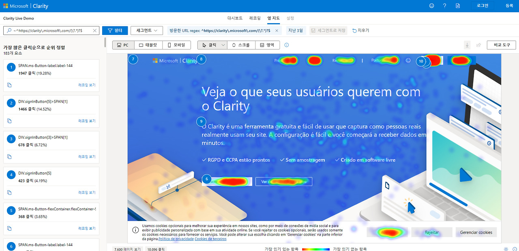
Task: Select rank 1 circle badge in element list
Action: [x=12, y=67]
